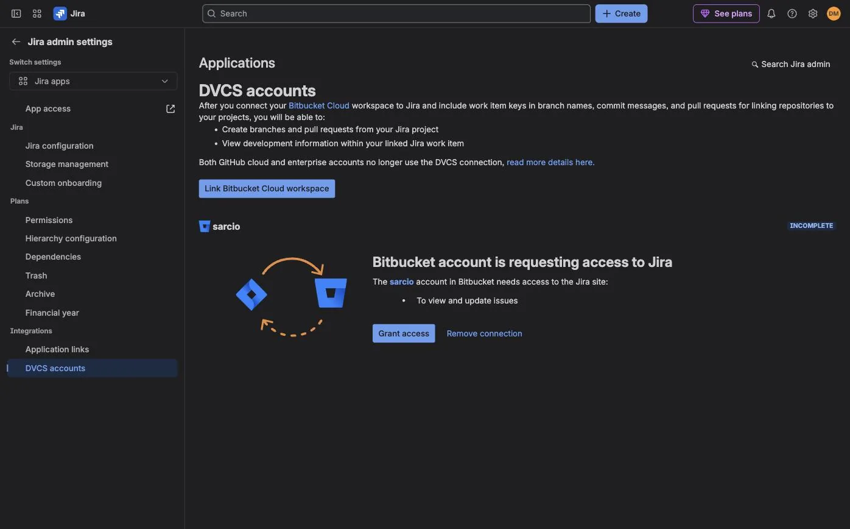Select DVCS accounts in the sidebar
This screenshot has width=850, height=529.
point(92,368)
